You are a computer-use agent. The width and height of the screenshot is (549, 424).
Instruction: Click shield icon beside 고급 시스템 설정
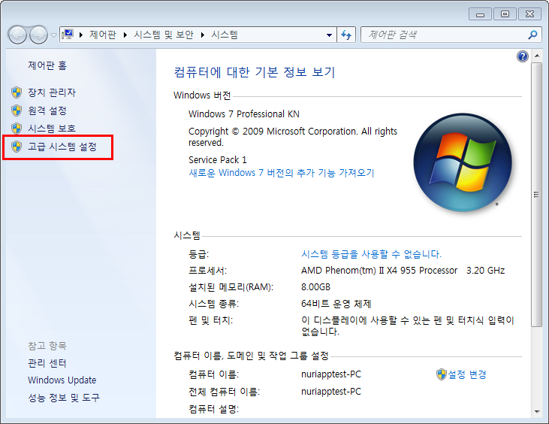point(17,147)
